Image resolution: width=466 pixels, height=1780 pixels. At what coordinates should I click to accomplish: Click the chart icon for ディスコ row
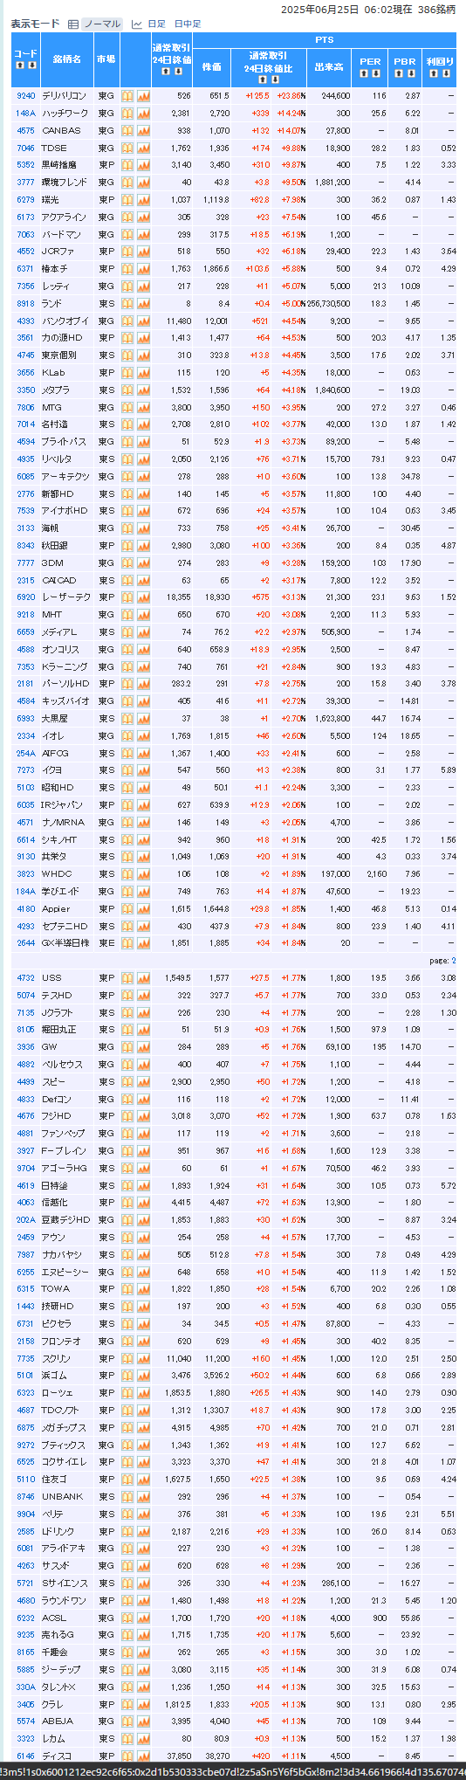[143, 1756]
